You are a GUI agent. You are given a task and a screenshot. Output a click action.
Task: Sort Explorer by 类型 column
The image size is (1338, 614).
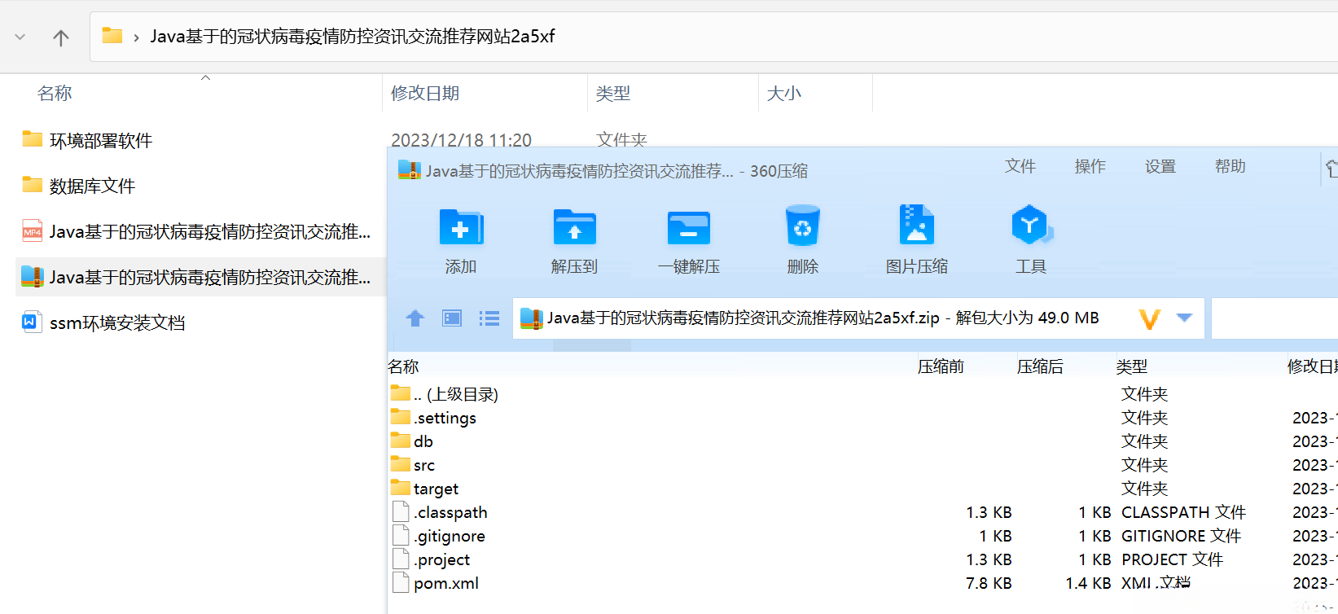(613, 94)
